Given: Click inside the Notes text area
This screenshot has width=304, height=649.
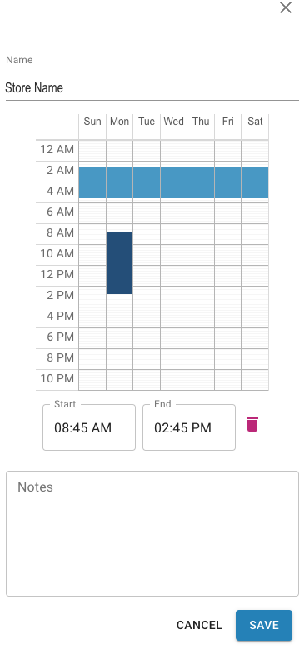Looking at the screenshot, I should (152, 533).
